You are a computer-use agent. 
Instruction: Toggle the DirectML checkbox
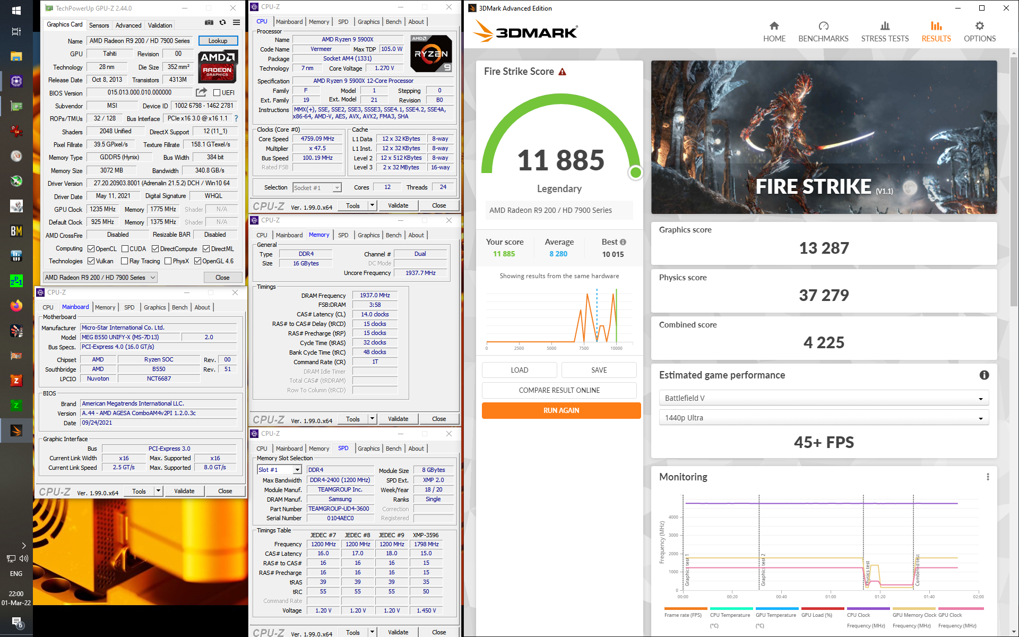206,249
